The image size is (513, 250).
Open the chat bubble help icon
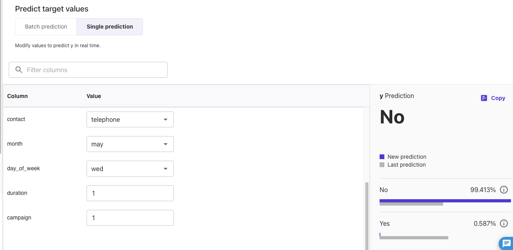click(x=506, y=243)
